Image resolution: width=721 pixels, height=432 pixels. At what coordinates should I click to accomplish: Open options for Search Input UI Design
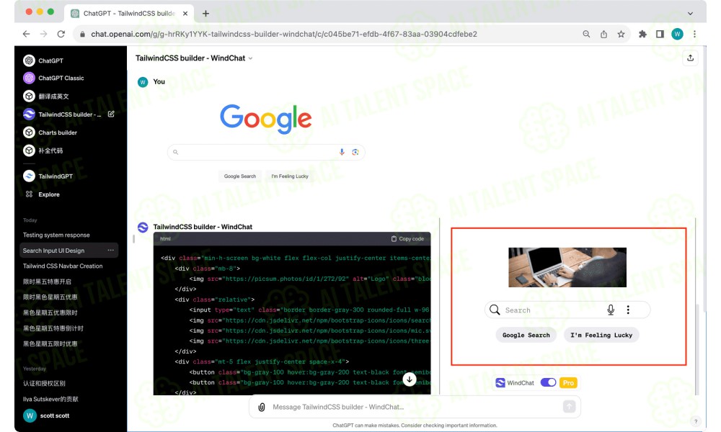[x=111, y=251]
